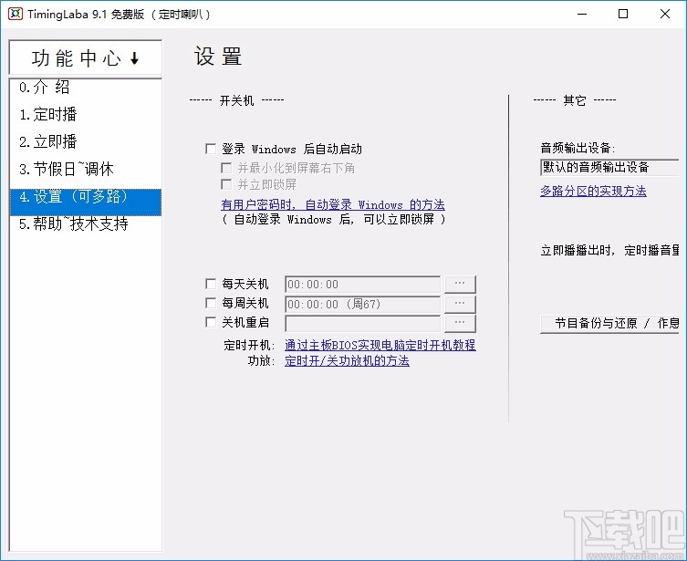This screenshot has width=687, height=561.
Task: Click the ... button for 每周关机
Action: (x=460, y=304)
